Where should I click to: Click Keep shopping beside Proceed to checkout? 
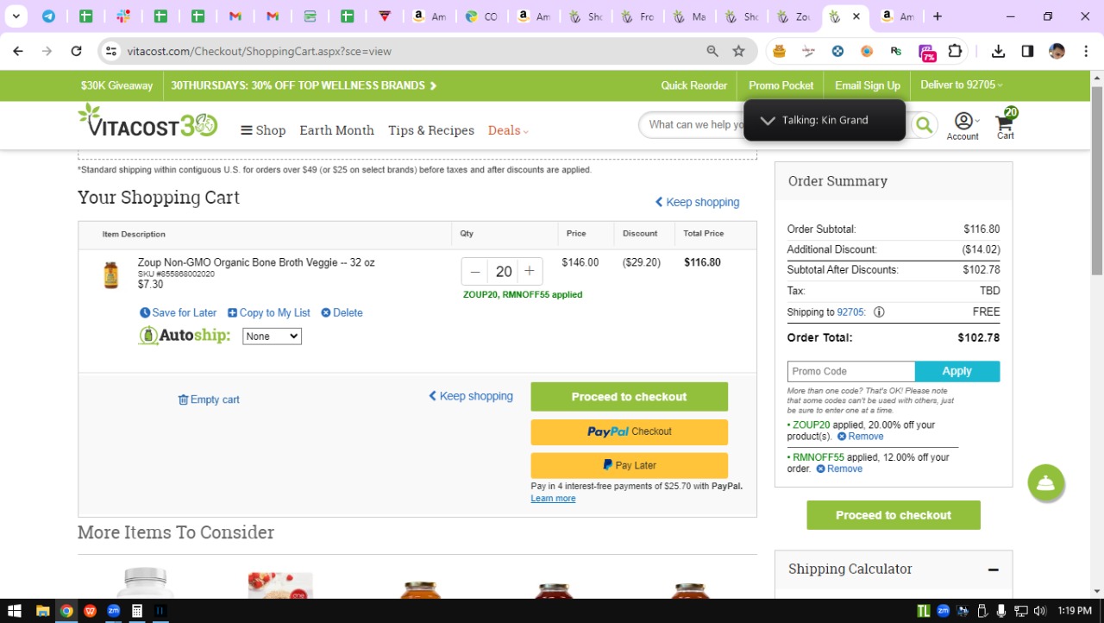click(x=471, y=396)
